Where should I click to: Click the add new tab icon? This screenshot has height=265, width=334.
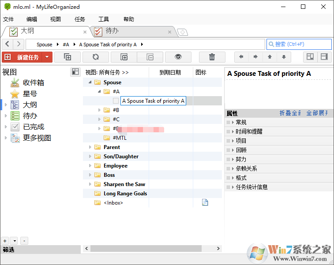[183, 32]
